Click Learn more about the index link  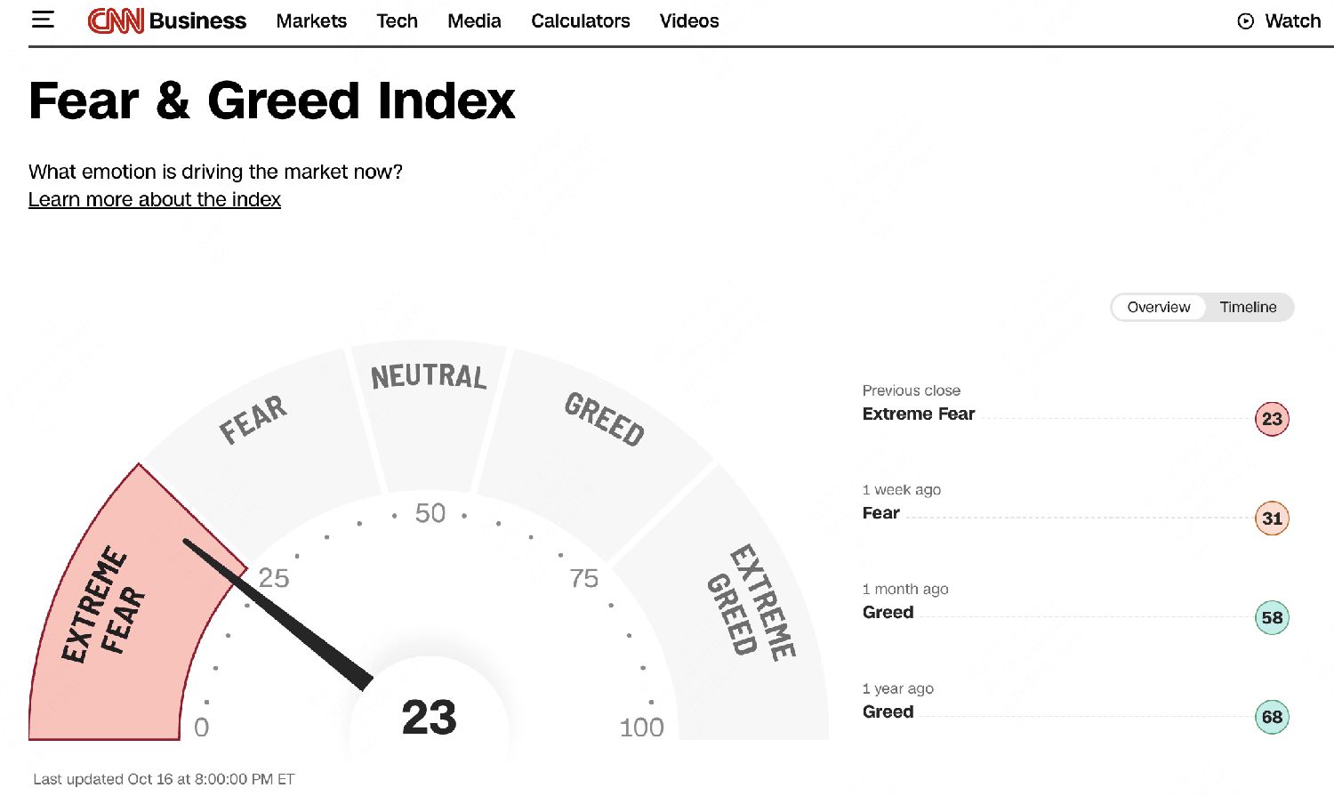[x=155, y=199]
